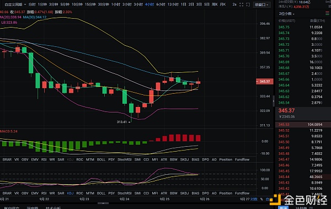Select Position in row under MACD panel

[x=226, y=159]
